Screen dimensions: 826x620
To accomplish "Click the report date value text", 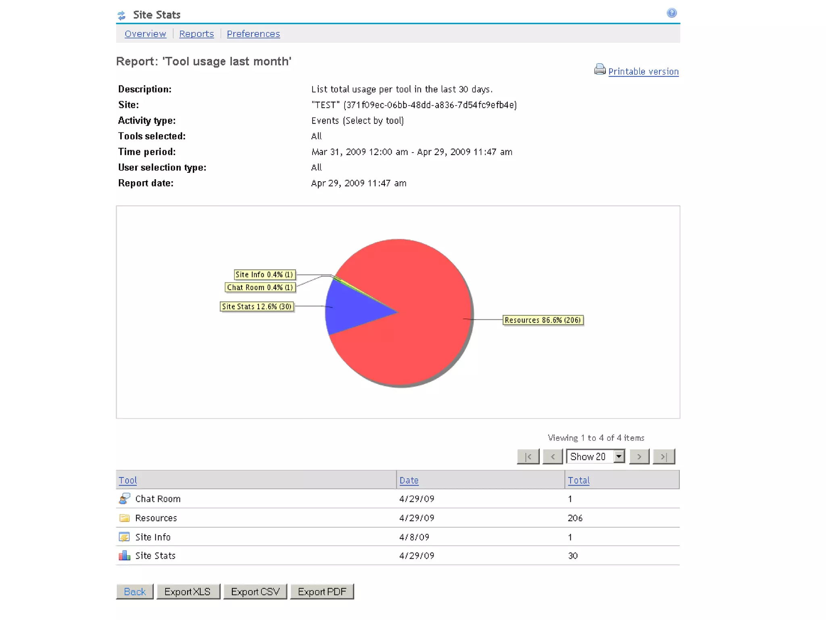I will click(x=359, y=183).
